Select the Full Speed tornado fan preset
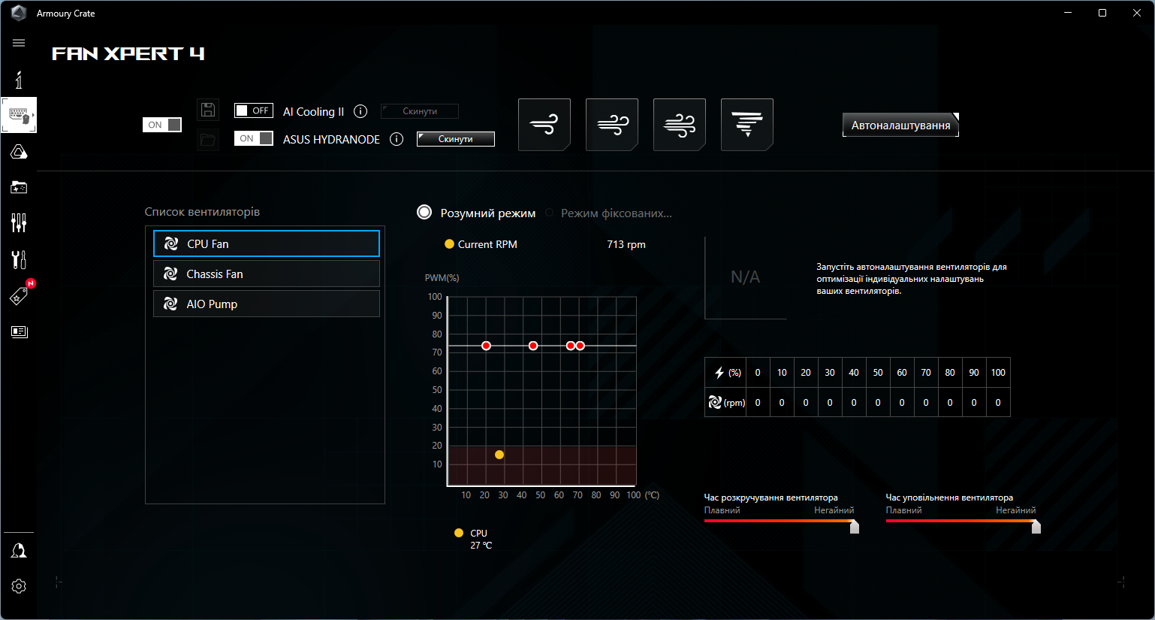This screenshot has width=1155, height=620. pos(747,125)
